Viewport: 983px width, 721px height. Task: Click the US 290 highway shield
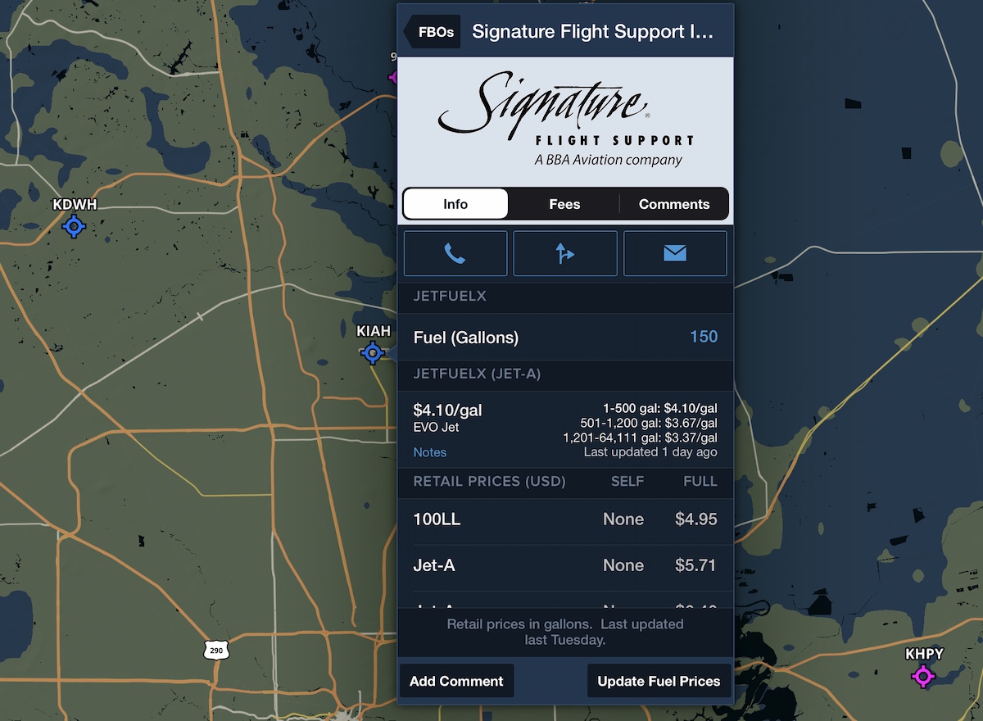tap(216, 650)
